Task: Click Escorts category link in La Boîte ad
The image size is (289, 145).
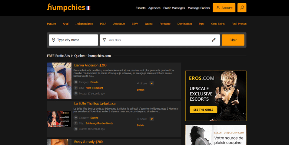Action: coord(95,118)
